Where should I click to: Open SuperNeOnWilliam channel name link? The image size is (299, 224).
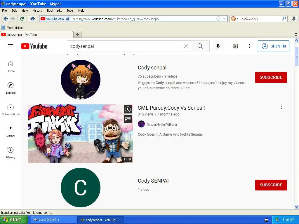(162, 124)
